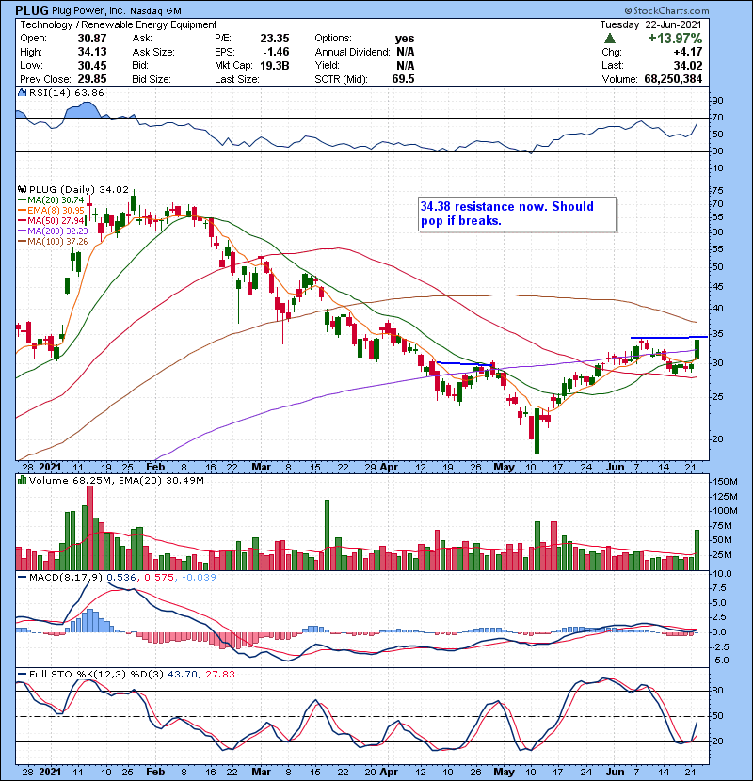The image size is (753, 781).
Task: Click the RSI(14) indicator icon
Action: coord(22,92)
